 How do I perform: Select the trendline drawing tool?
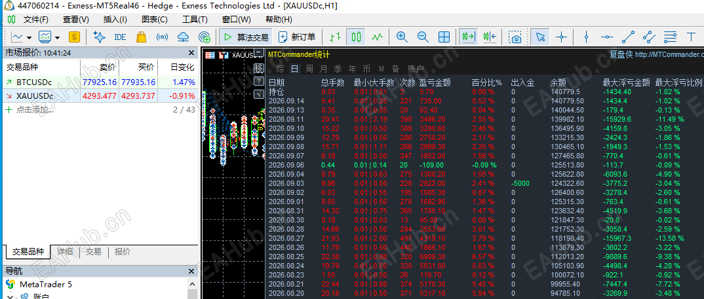click(628, 37)
